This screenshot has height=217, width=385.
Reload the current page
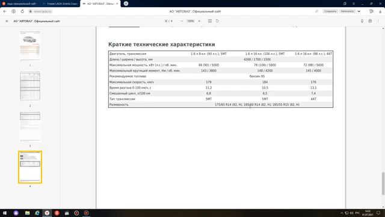click(x=22, y=11)
